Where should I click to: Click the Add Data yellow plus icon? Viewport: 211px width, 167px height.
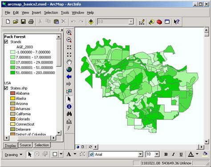click(x=91, y=22)
